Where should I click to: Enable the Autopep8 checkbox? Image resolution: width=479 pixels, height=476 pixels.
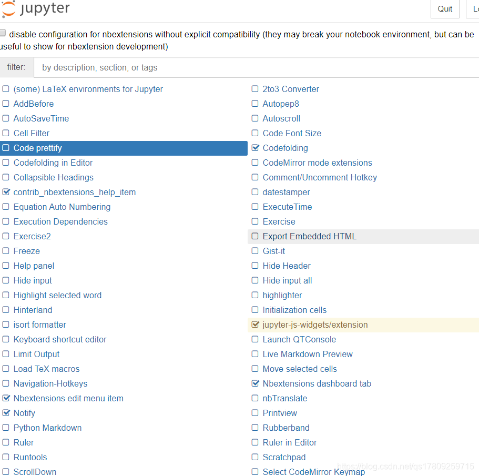255,104
